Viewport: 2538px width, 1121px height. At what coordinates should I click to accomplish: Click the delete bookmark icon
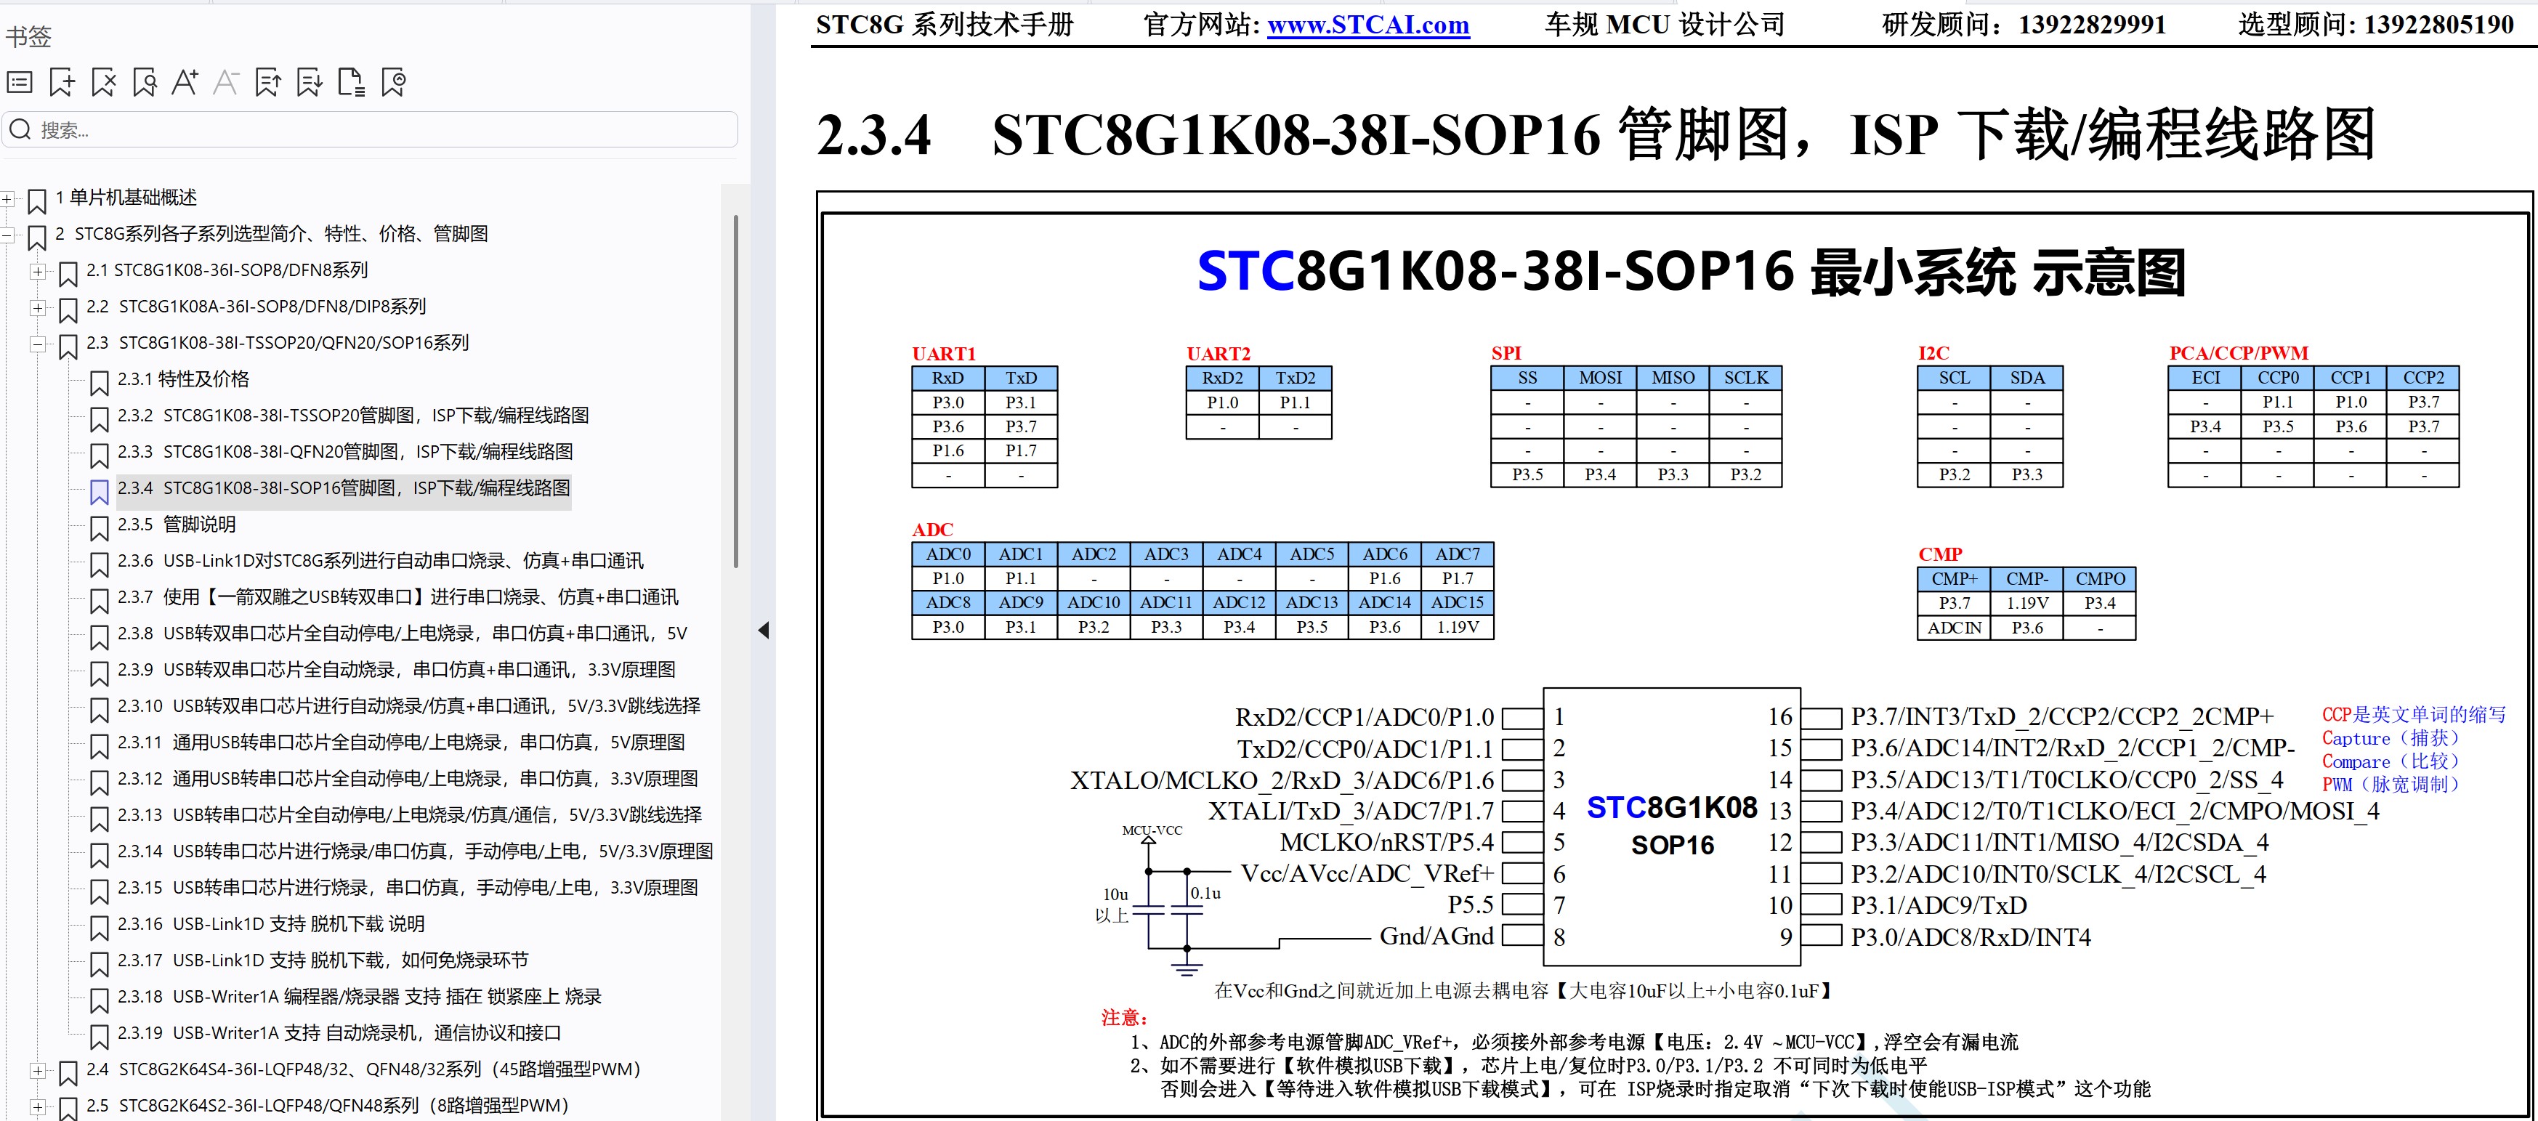(102, 83)
